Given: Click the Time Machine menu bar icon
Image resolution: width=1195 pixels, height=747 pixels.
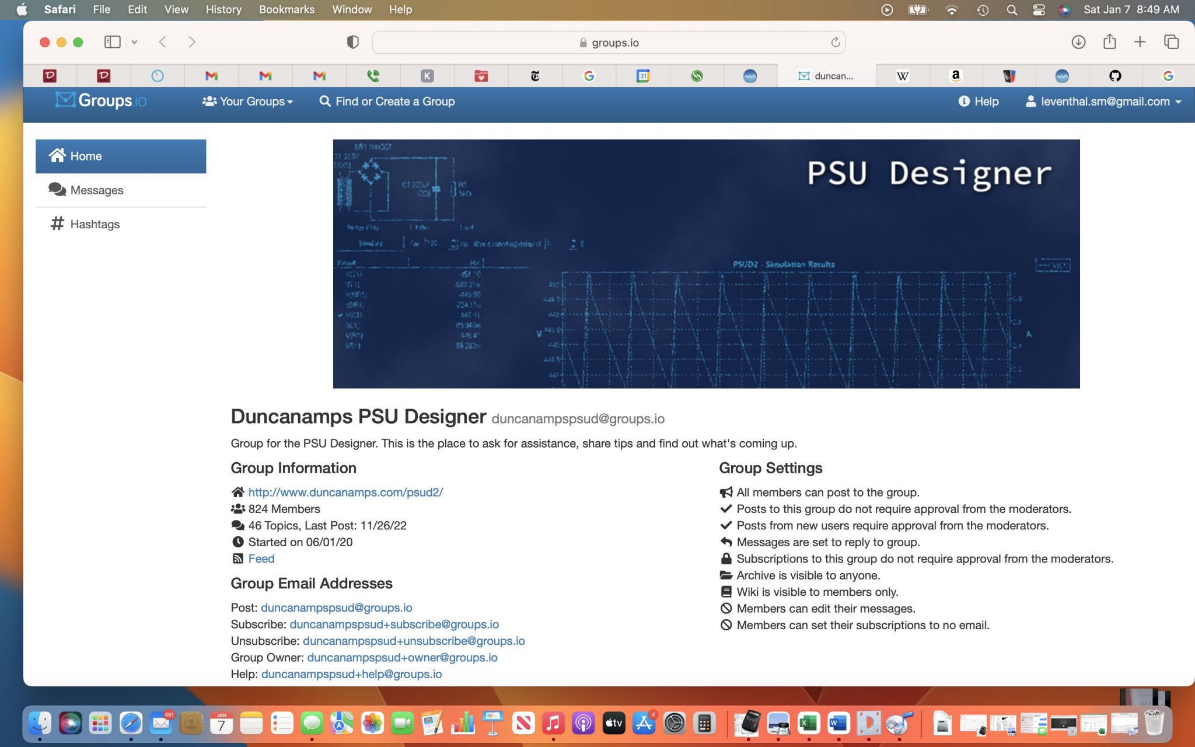Looking at the screenshot, I should click(983, 10).
